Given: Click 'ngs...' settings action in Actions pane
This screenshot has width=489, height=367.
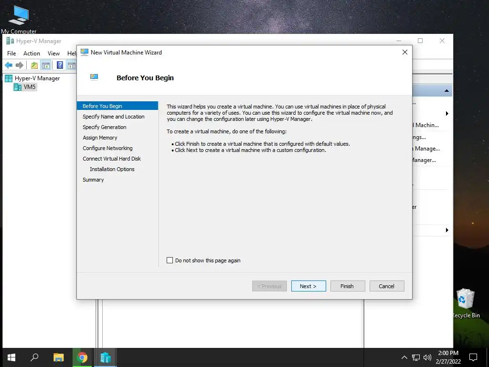Looking at the screenshot, I should [x=419, y=137].
